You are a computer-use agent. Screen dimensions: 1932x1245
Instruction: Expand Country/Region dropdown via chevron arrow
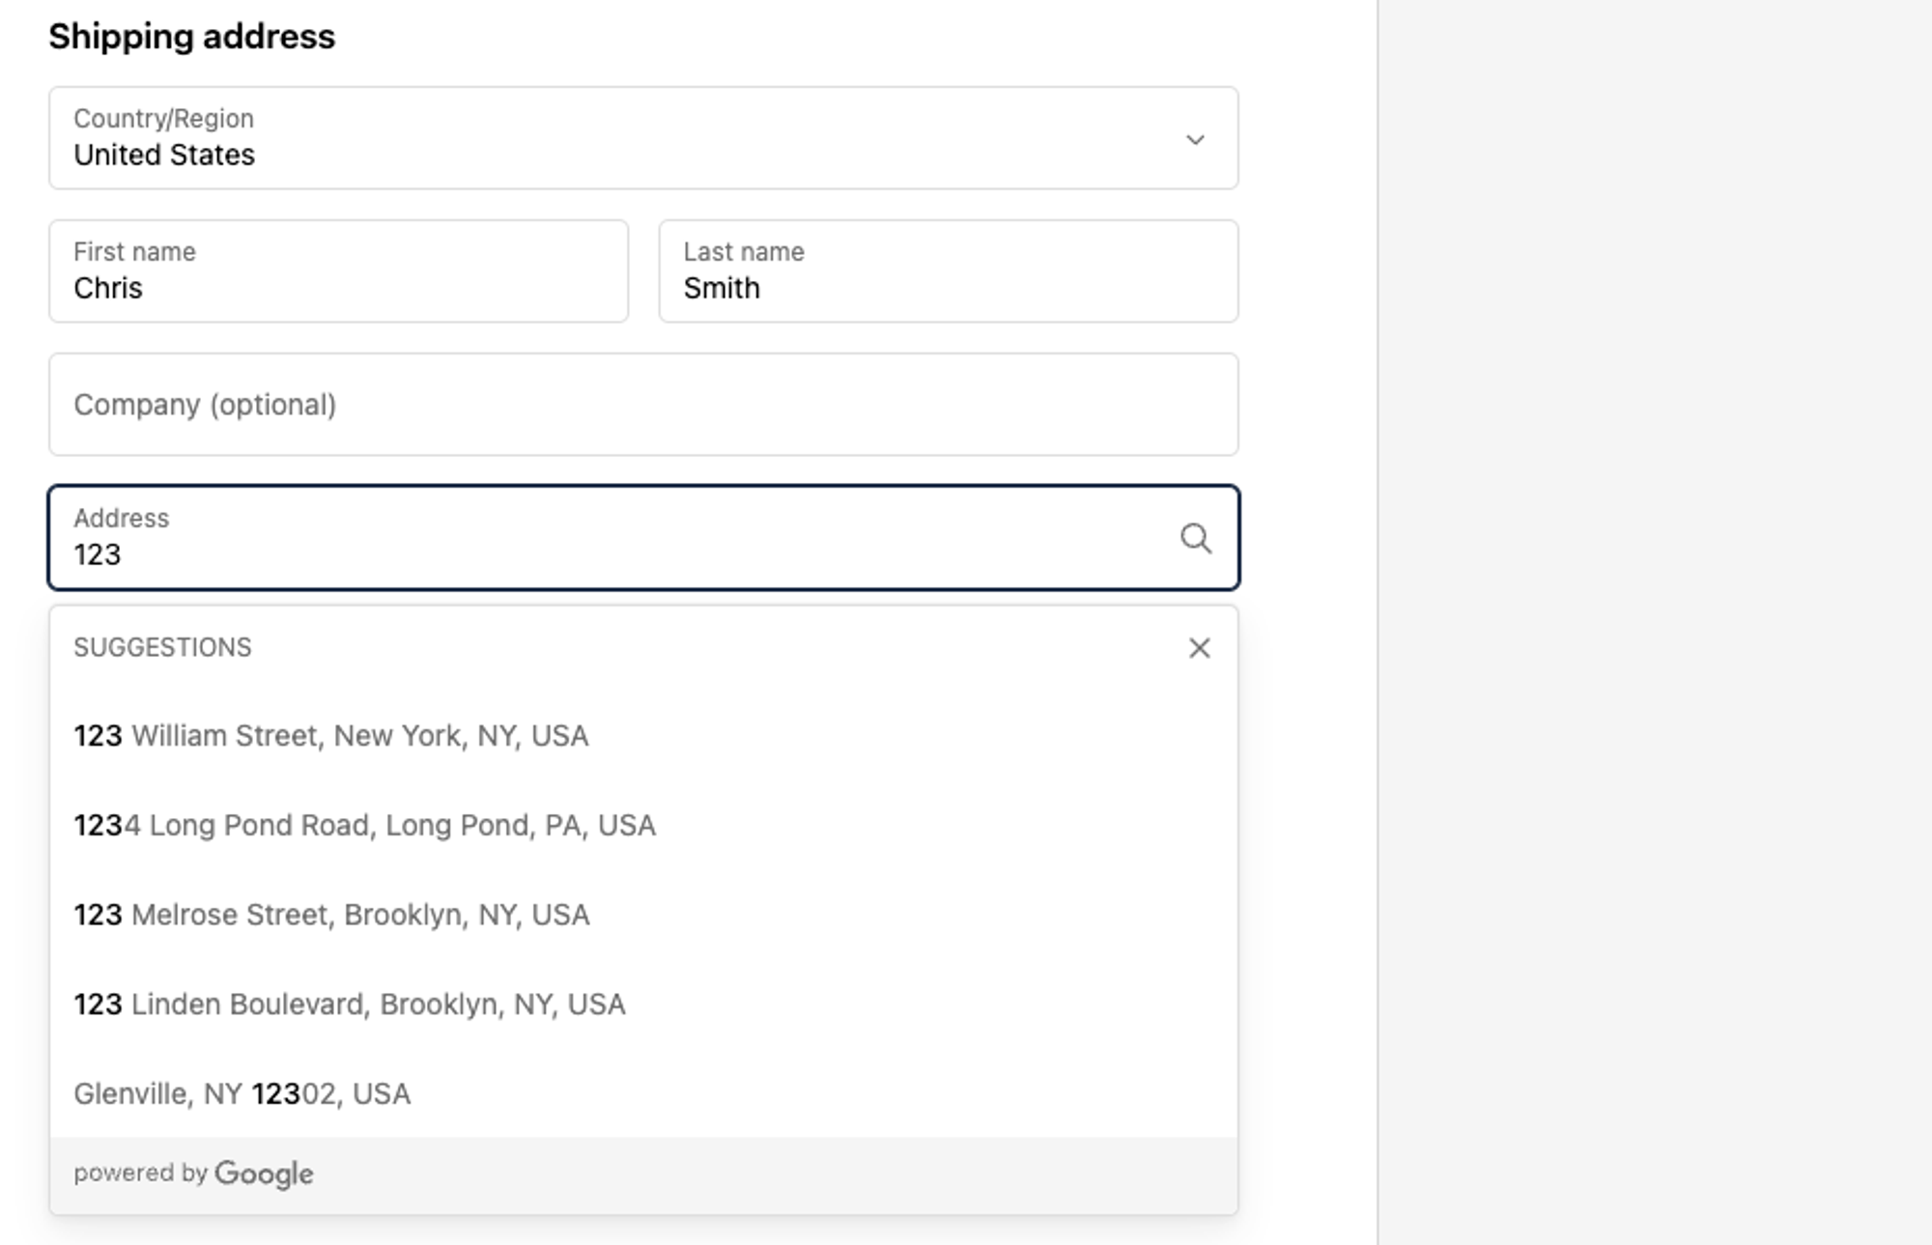pos(1195,140)
